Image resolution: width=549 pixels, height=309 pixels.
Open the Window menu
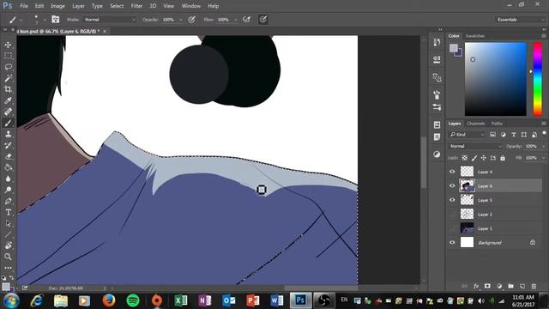[x=190, y=6]
